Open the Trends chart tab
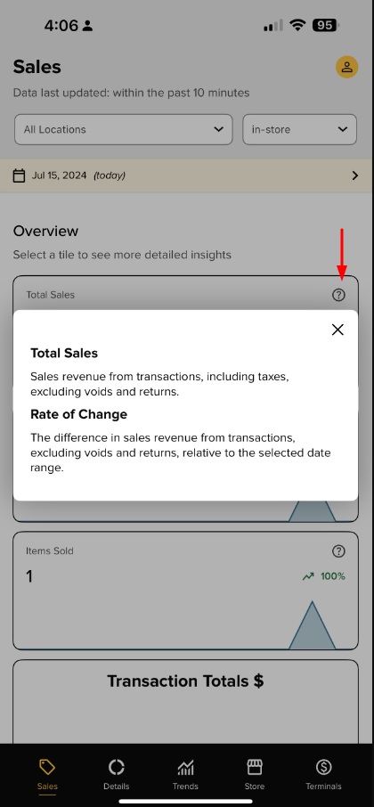 (185, 775)
